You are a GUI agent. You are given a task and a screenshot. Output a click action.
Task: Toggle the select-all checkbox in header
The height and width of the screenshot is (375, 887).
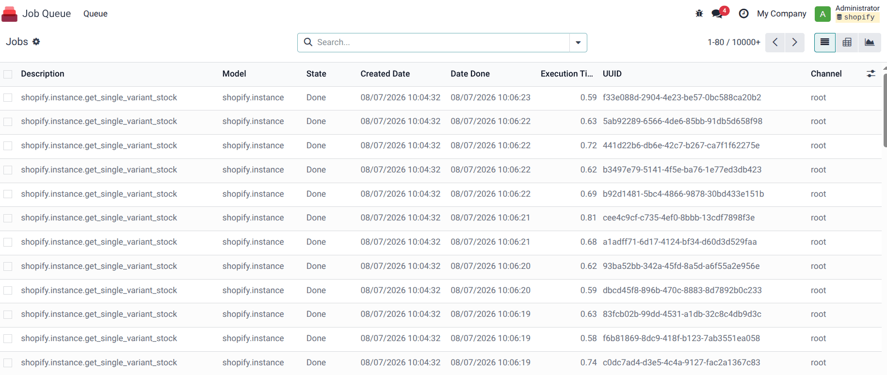[8, 74]
